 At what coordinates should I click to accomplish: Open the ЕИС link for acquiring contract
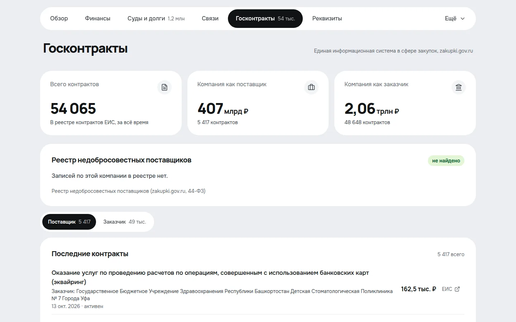pyautogui.click(x=451, y=289)
